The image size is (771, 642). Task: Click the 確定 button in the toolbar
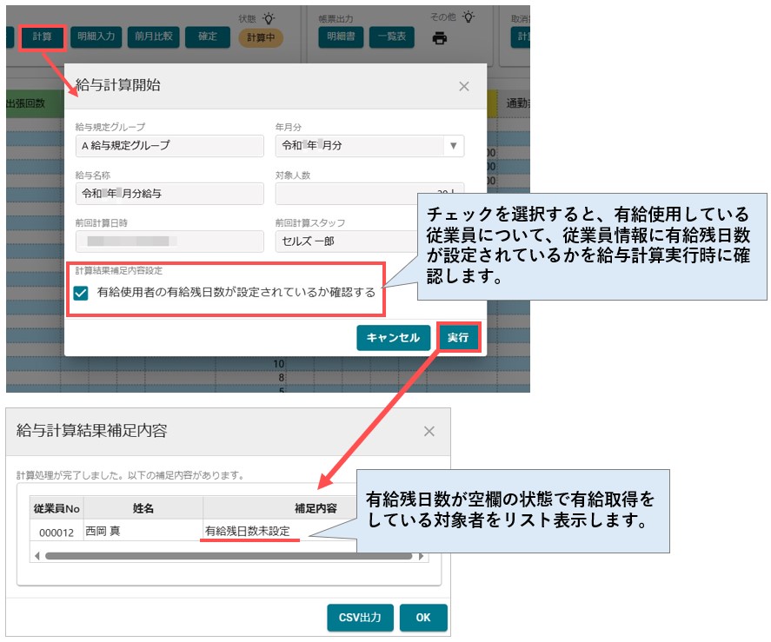point(208,36)
